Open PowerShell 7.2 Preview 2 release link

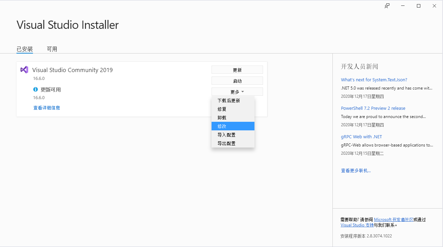373,108
